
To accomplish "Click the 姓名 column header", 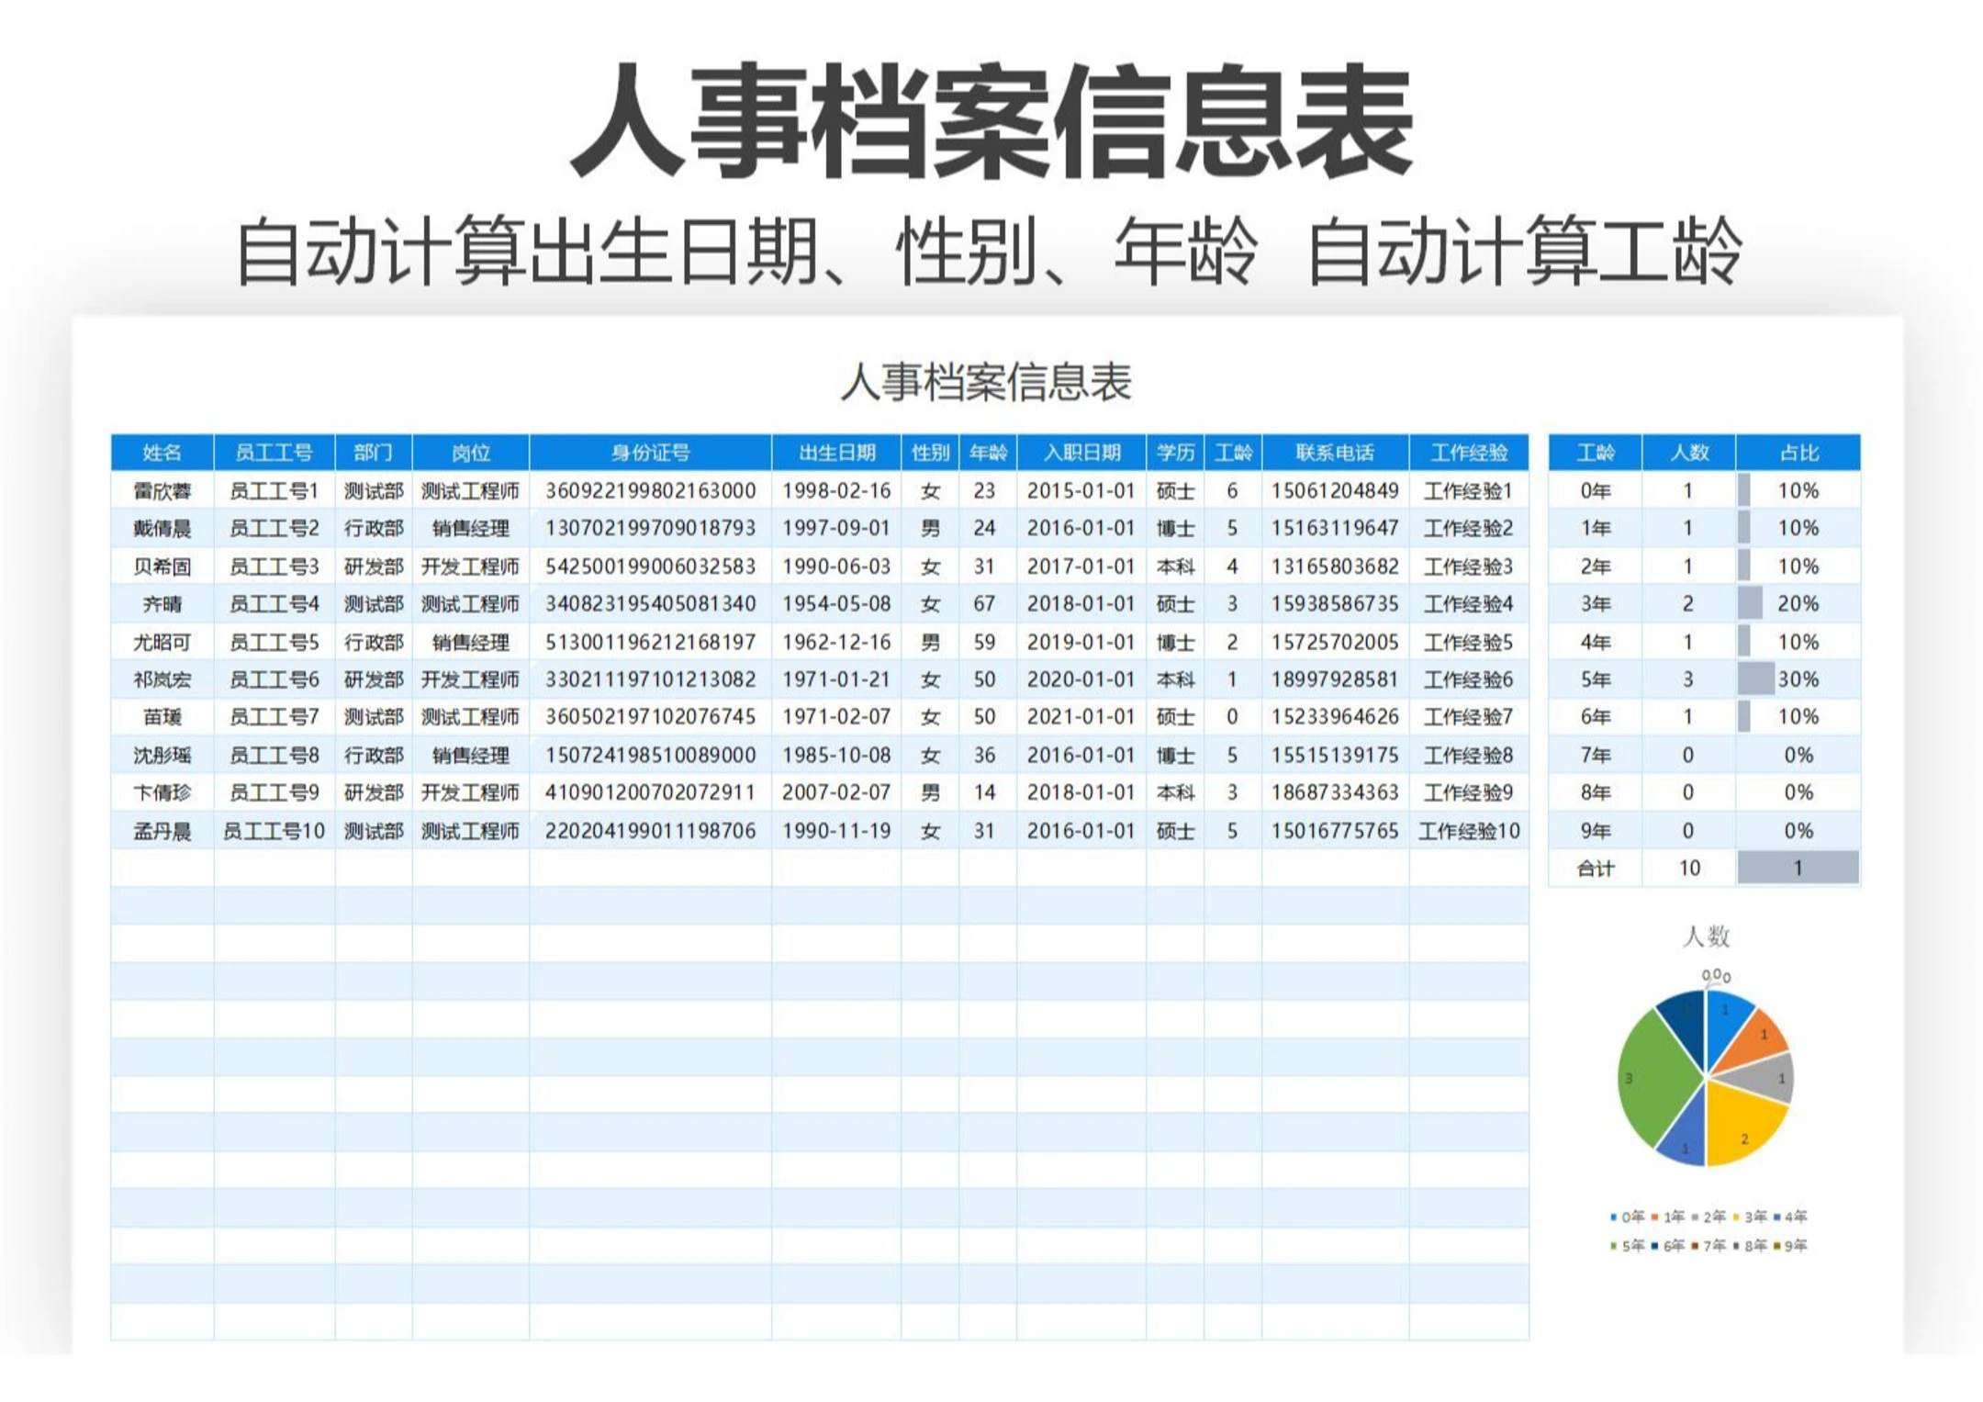I will (162, 453).
